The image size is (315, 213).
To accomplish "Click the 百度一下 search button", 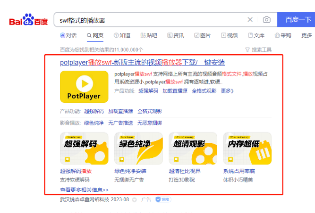I will (x=297, y=19).
